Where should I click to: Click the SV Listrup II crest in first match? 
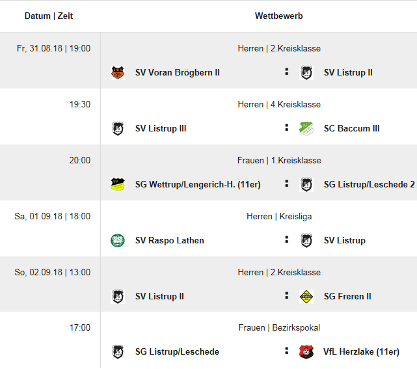click(306, 73)
